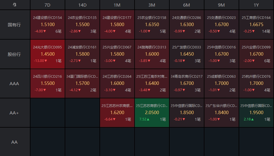Click the AAA row label
The image size is (274, 156).
(15, 83)
